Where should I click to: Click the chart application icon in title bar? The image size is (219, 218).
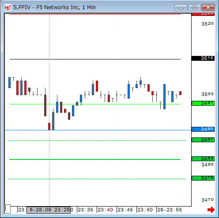(8, 7)
